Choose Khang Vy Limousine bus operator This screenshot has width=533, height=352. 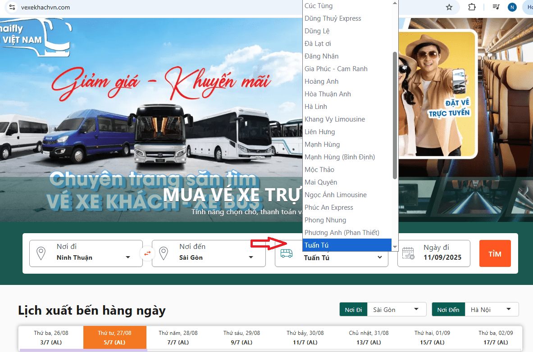pos(335,119)
